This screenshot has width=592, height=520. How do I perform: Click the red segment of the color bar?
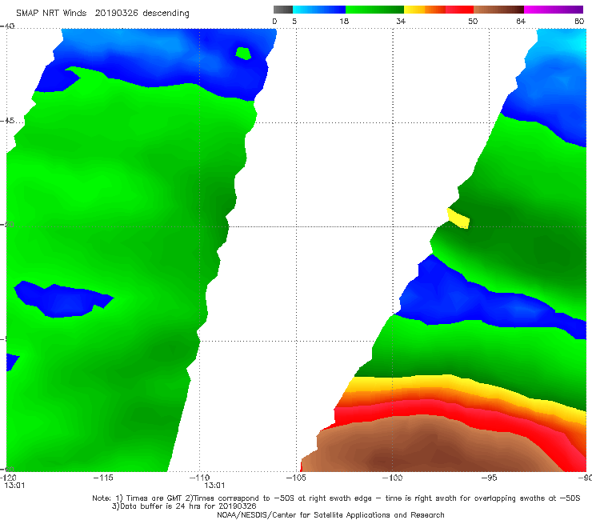pyautogui.click(x=459, y=10)
